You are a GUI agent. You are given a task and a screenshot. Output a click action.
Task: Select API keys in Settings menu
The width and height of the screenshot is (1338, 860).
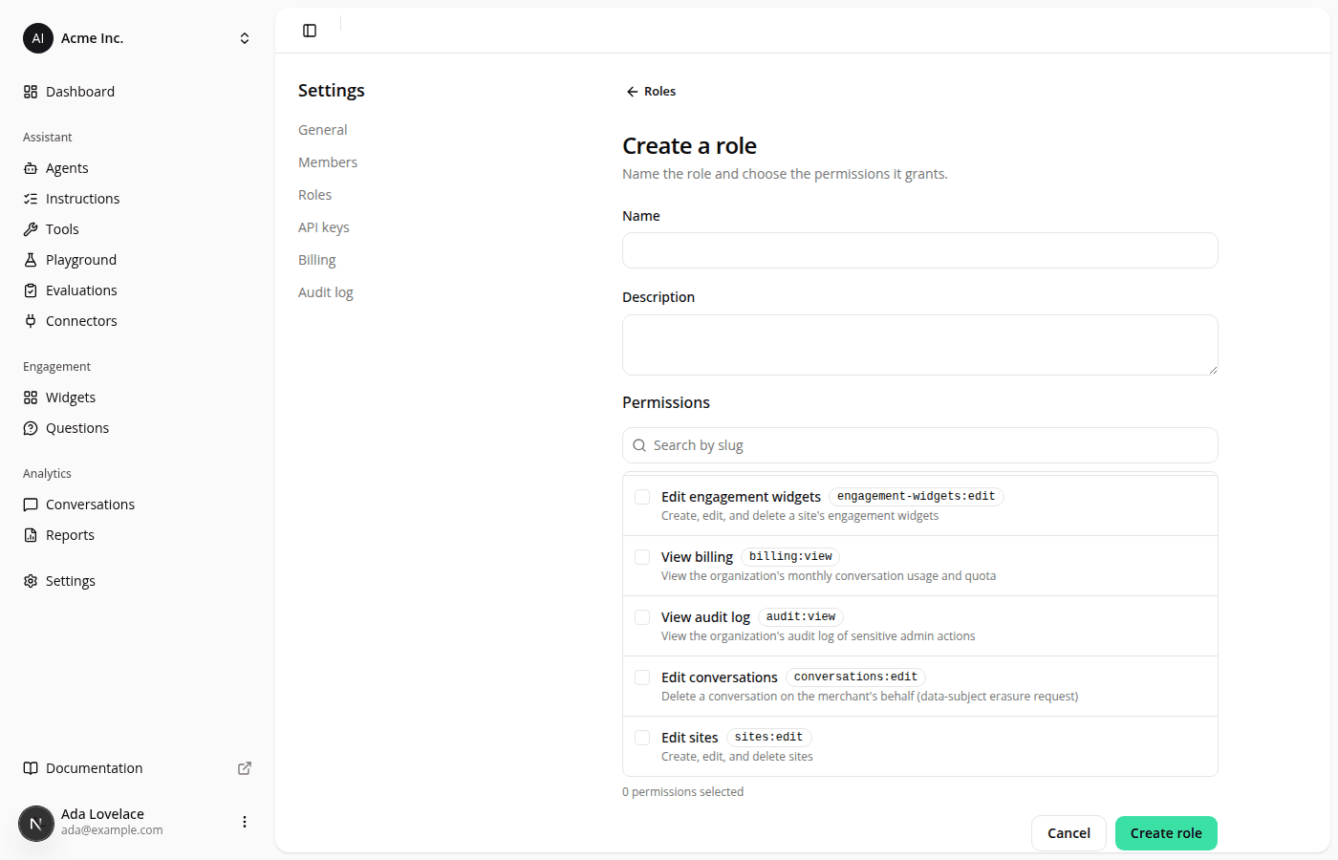(324, 227)
